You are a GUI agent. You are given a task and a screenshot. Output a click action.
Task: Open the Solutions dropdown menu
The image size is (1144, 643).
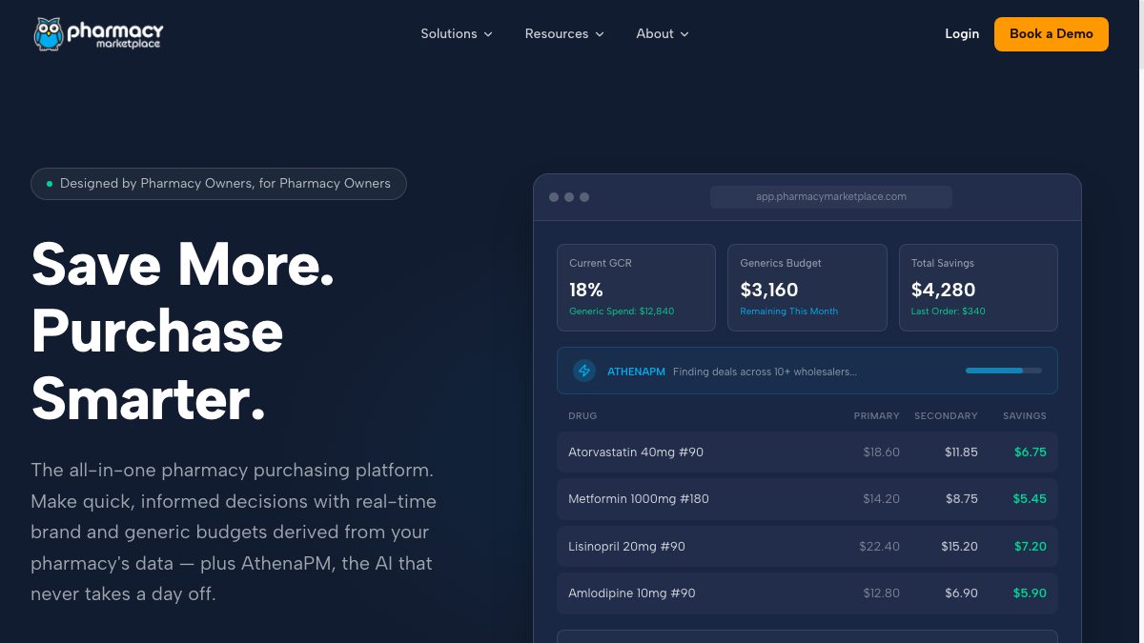point(457,33)
